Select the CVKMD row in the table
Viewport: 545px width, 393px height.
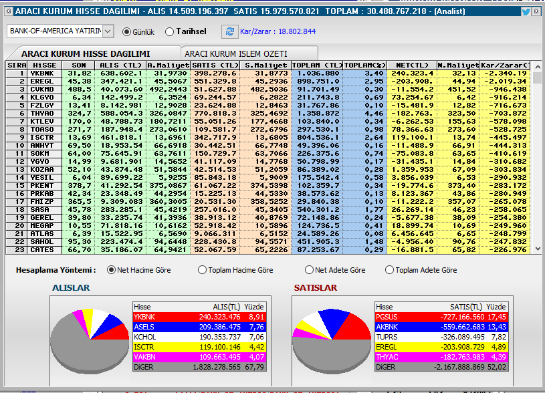(x=268, y=90)
